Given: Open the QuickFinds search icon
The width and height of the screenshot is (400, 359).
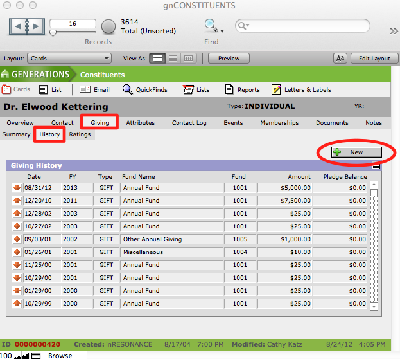Looking at the screenshot, I should (128, 90).
